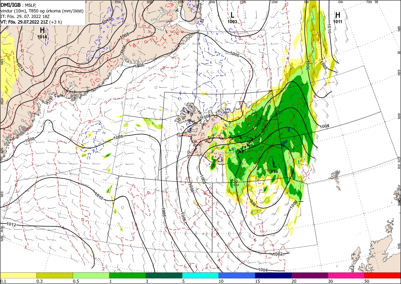Click the 10W longitude label

274,2
